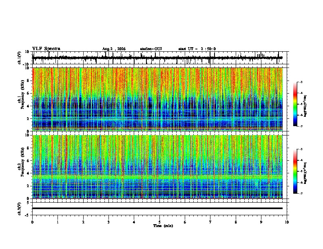Click the ch.1 spectrogram color bar
This screenshot has width=323, height=249.
295,104
